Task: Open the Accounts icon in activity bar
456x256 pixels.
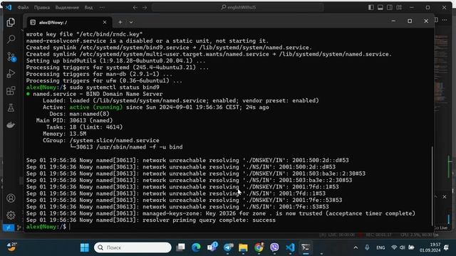Action: pyautogui.click(x=11, y=198)
